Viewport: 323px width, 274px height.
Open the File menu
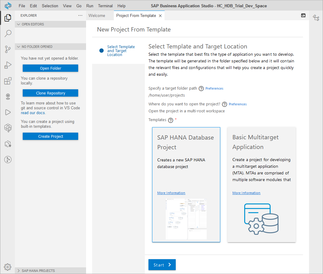point(22,6)
